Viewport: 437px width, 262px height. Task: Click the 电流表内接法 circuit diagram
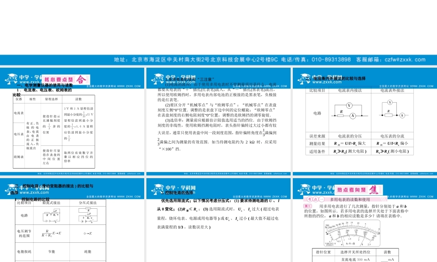[x=350, y=111]
